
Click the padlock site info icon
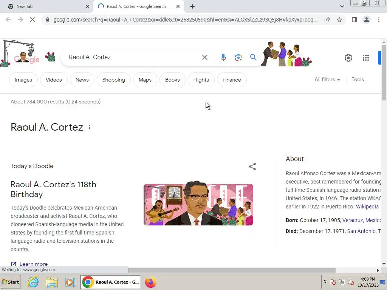coord(48,20)
